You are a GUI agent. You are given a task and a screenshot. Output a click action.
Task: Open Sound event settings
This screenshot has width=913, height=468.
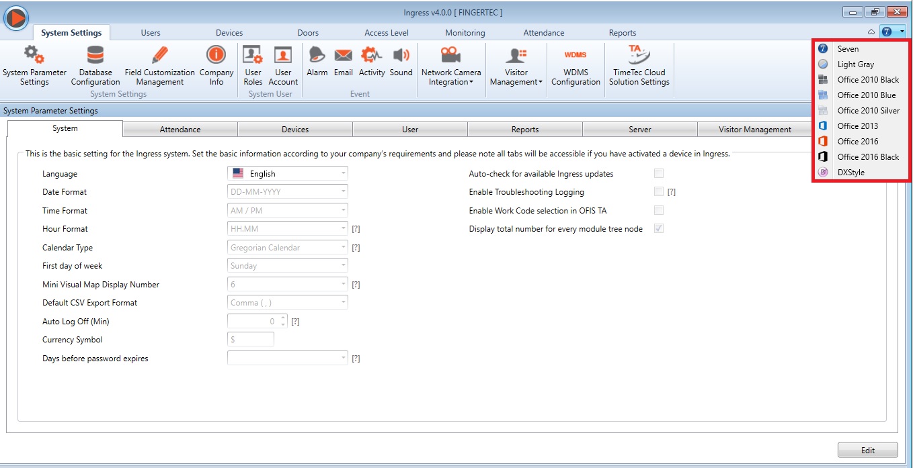pos(401,62)
